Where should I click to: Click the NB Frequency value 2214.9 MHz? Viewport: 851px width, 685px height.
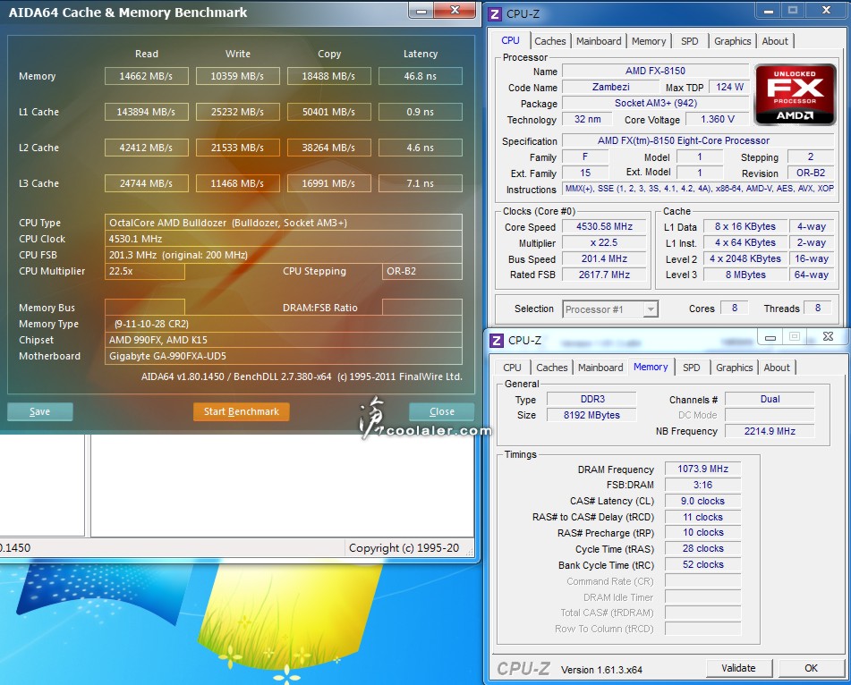click(770, 432)
